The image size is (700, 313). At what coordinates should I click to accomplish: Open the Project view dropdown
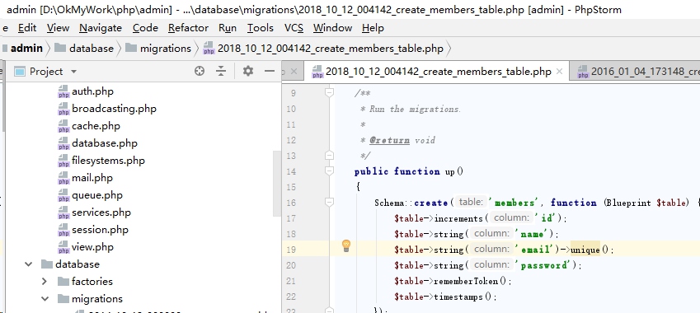point(74,72)
